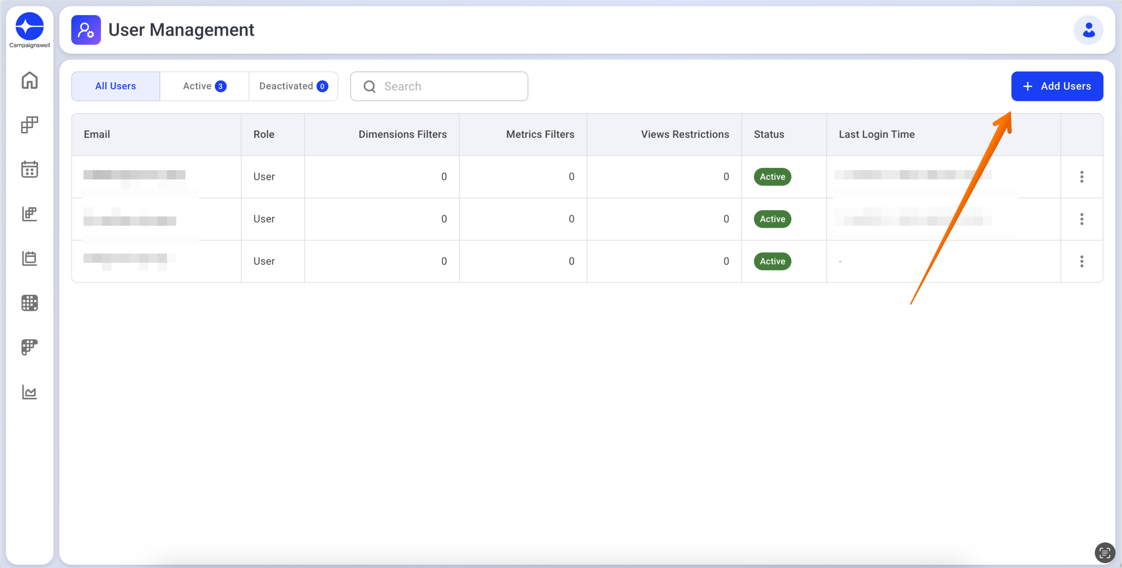
Task: Open the partial grid sidebar icon
Action: click(30, 347)
